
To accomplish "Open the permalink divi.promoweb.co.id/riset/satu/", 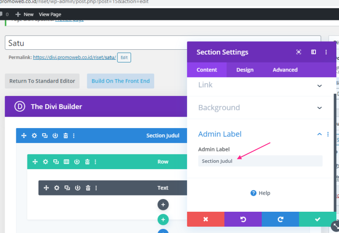I will 75,57.
